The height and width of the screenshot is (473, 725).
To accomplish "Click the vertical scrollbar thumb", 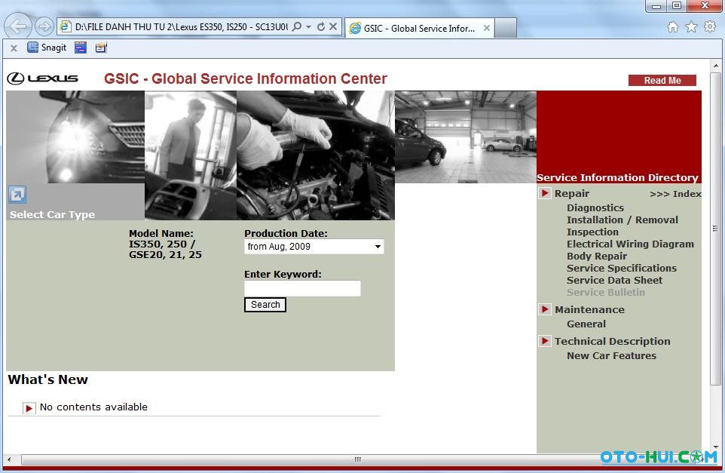I will (716, 228).
